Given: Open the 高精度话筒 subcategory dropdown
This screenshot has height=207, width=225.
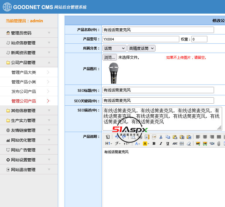Looking at the screenshot, I should point(141,48).
